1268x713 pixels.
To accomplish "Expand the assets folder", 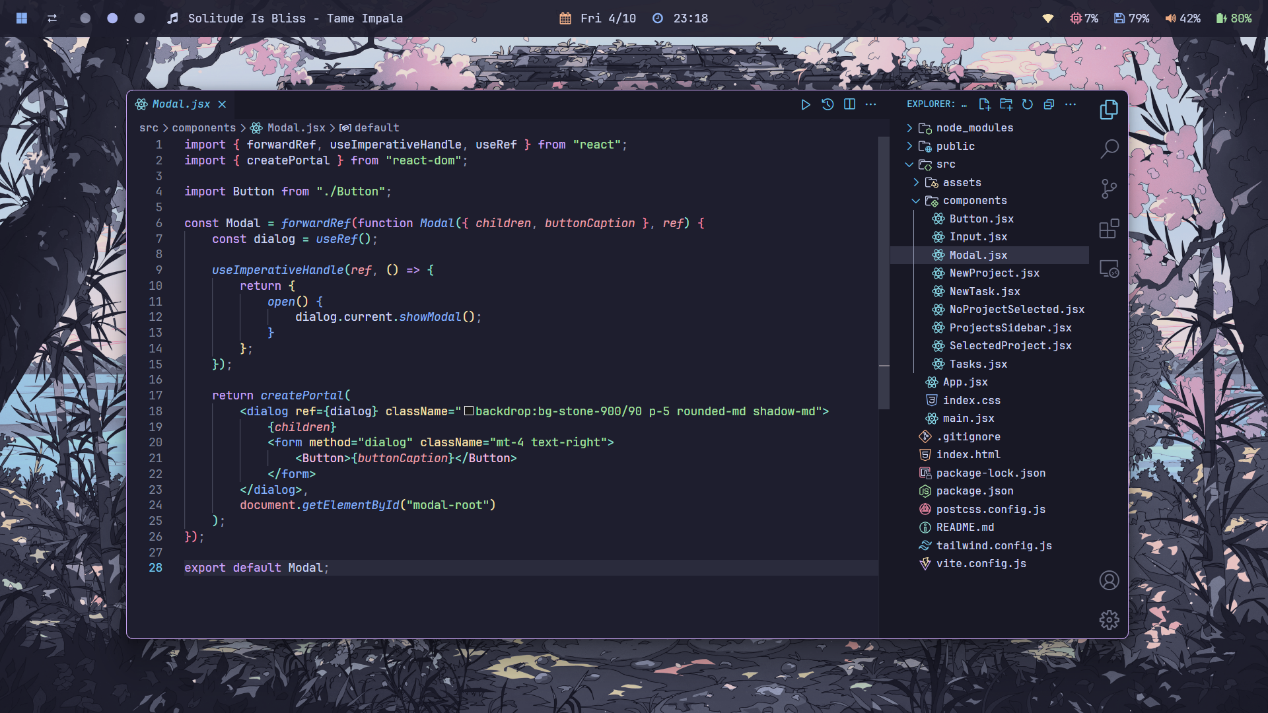I will (x=989, y=183).
